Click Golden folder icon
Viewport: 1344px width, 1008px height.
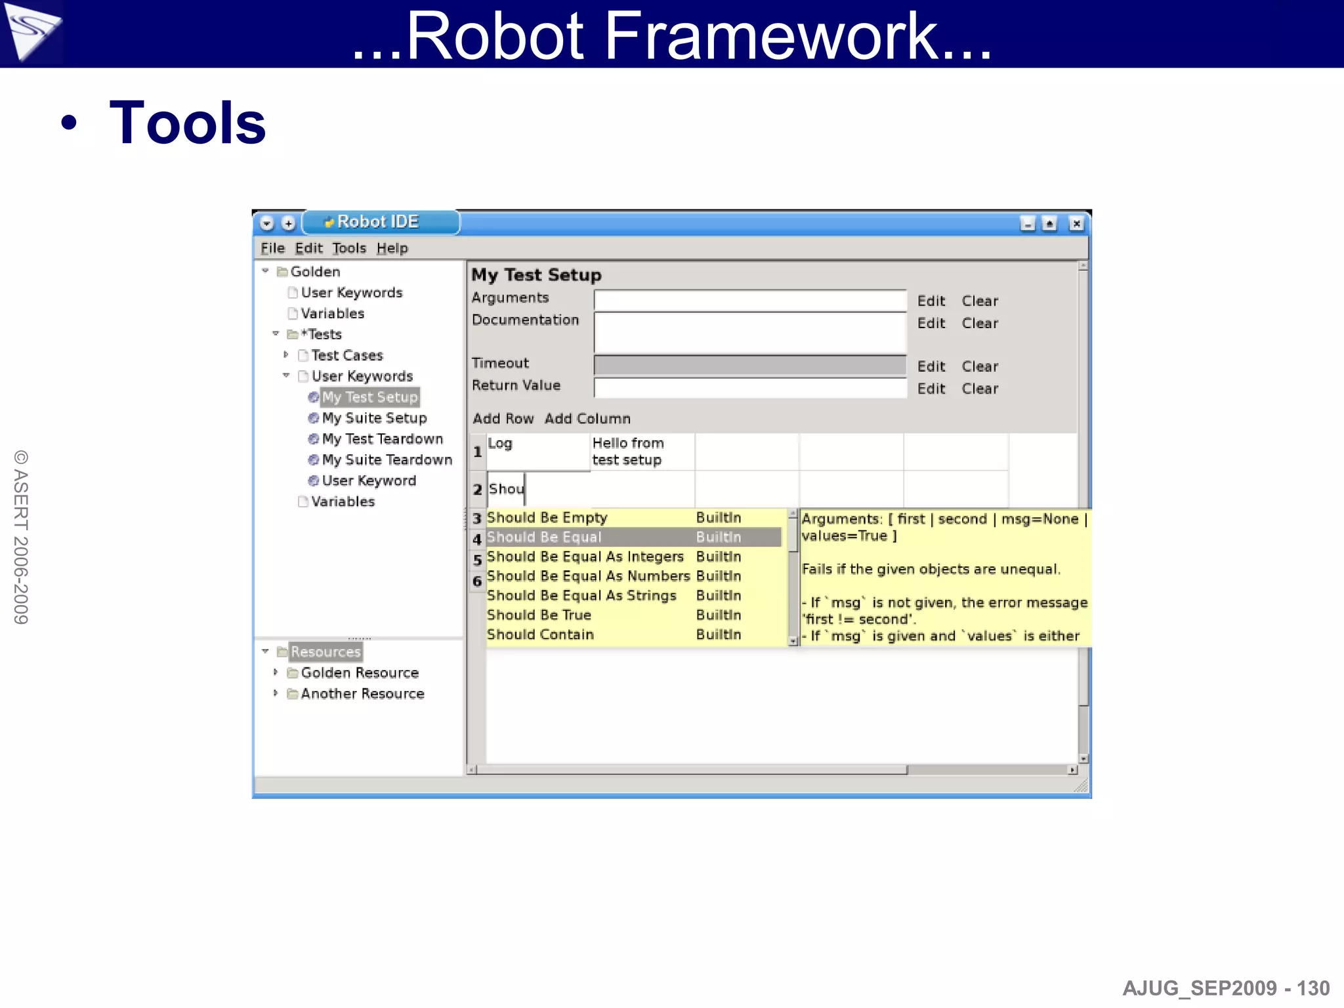[282, 271]
